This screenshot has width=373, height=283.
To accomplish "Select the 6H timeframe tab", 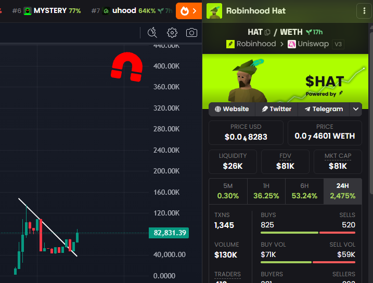I will pyautogui.click(x=304, y=191).
